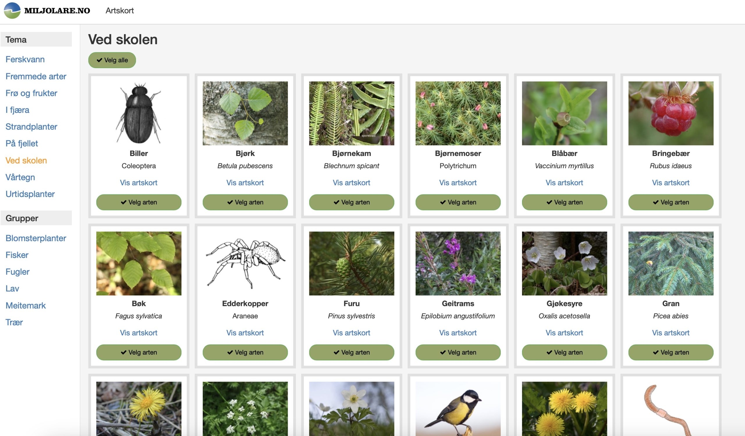This screenshot has height=436, width=745.
Task: Filter by Meitemark group
Action: [26, 306]
